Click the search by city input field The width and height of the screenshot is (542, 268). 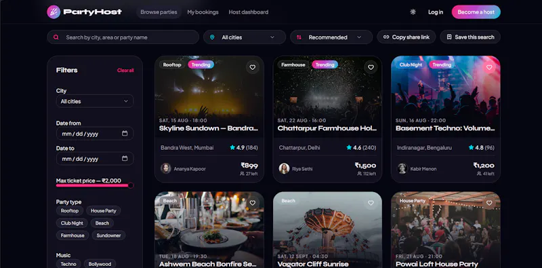point(123,37)
